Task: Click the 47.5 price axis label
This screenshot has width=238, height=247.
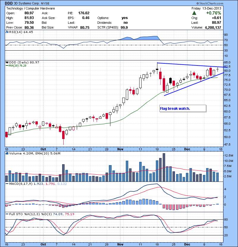Action: tap(227, 144)
